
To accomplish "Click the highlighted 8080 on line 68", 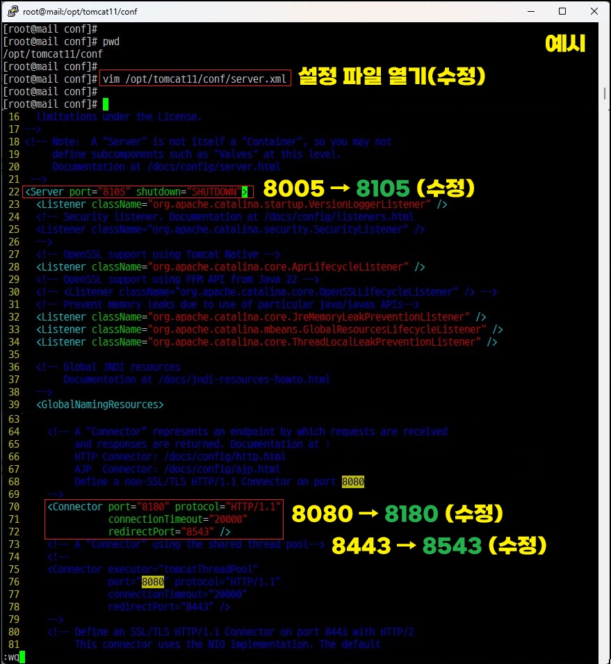I will (352, 482).
